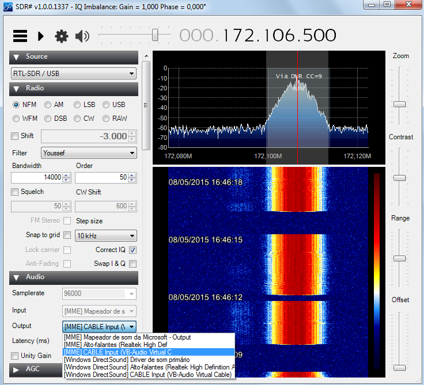Collapse the Source panel header

coord(74,57)
